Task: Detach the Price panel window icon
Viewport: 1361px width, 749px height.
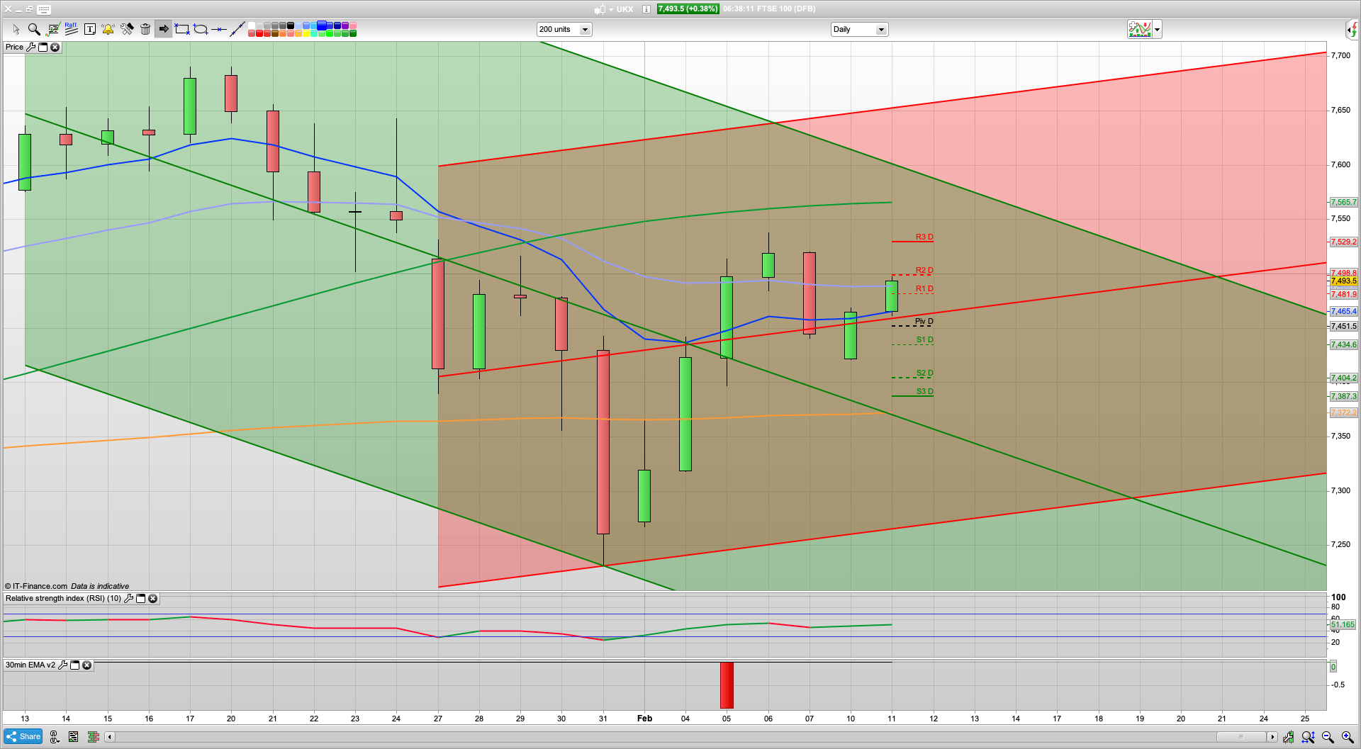Action: [43, 47]
